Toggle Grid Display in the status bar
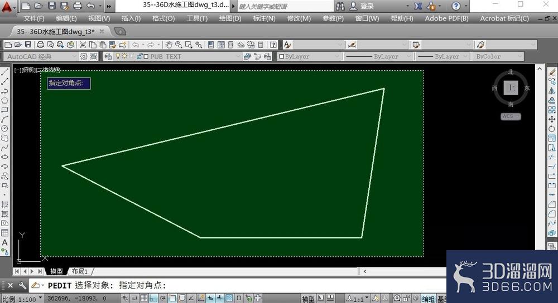This screenshot has height=303, width=558. pos(143,298)
